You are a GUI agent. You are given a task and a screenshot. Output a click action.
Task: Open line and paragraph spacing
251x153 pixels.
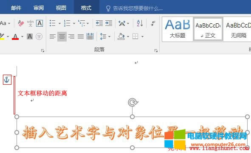pyautogui.click(x=103, y=36)
